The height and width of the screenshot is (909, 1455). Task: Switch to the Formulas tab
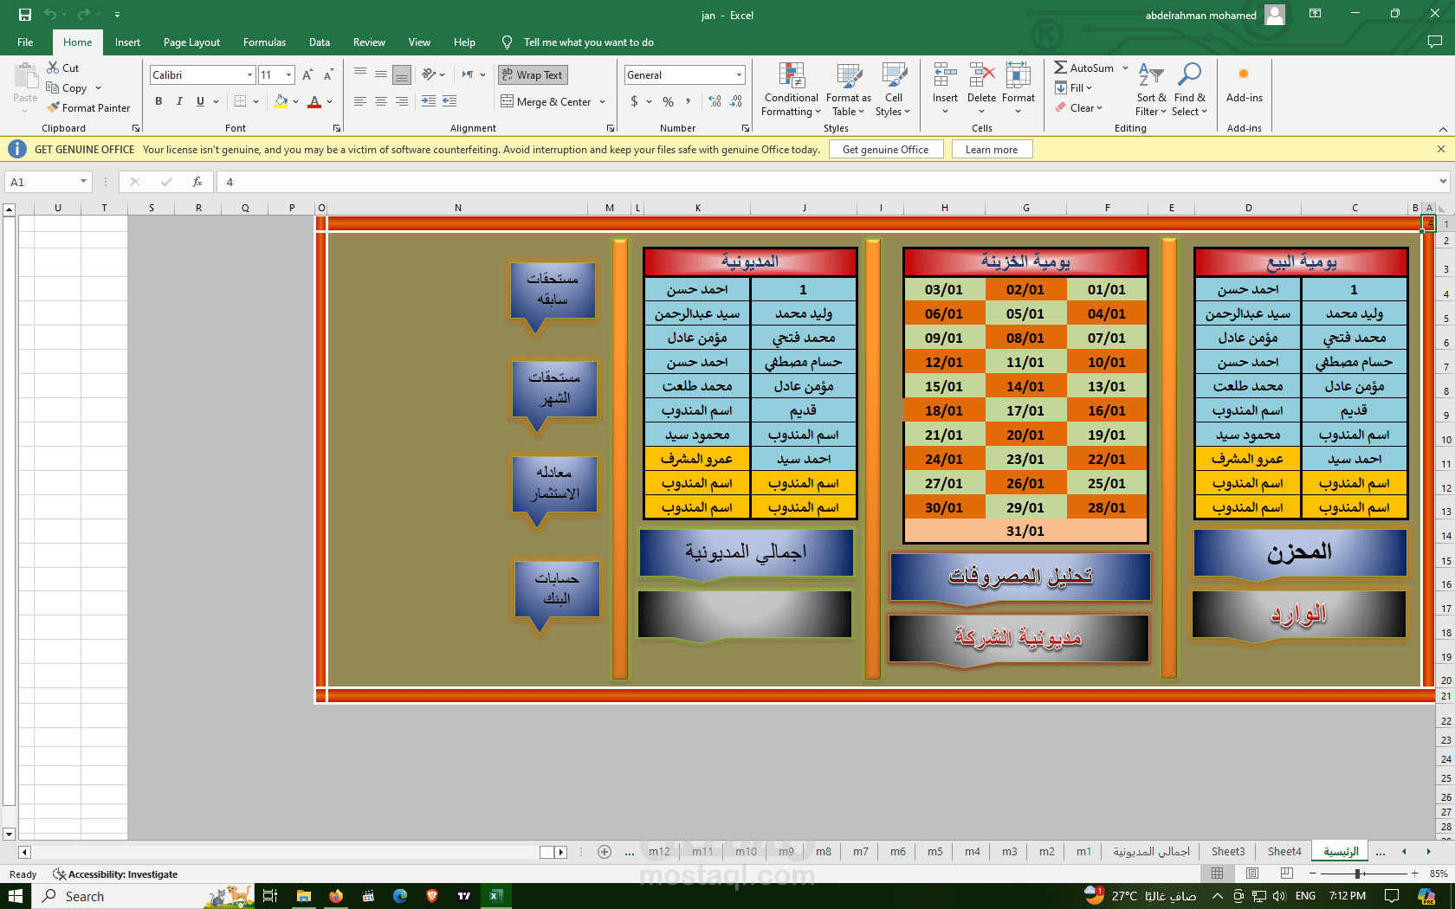click(x=264, y=42)
